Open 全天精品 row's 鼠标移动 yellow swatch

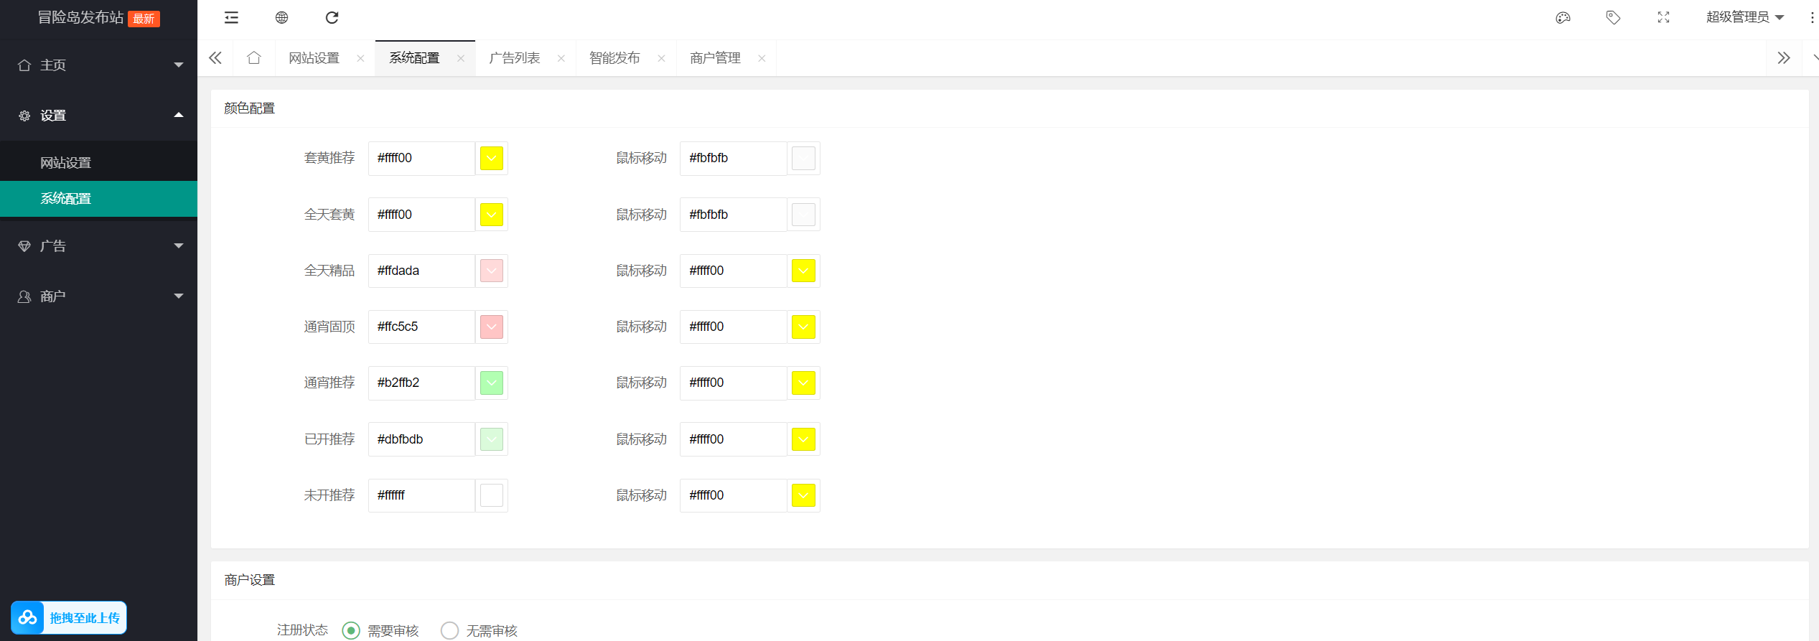pyautogui.click(x=803, y=271)
